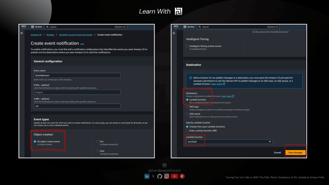The image size is (329, 185).
Task: Click Learn more link under Destination label
Action: tap(228, 96)
